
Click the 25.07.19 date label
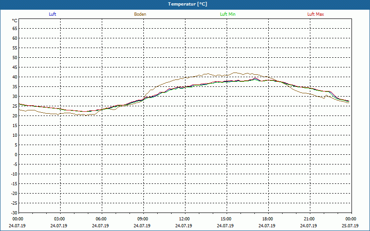pos(350,226)
